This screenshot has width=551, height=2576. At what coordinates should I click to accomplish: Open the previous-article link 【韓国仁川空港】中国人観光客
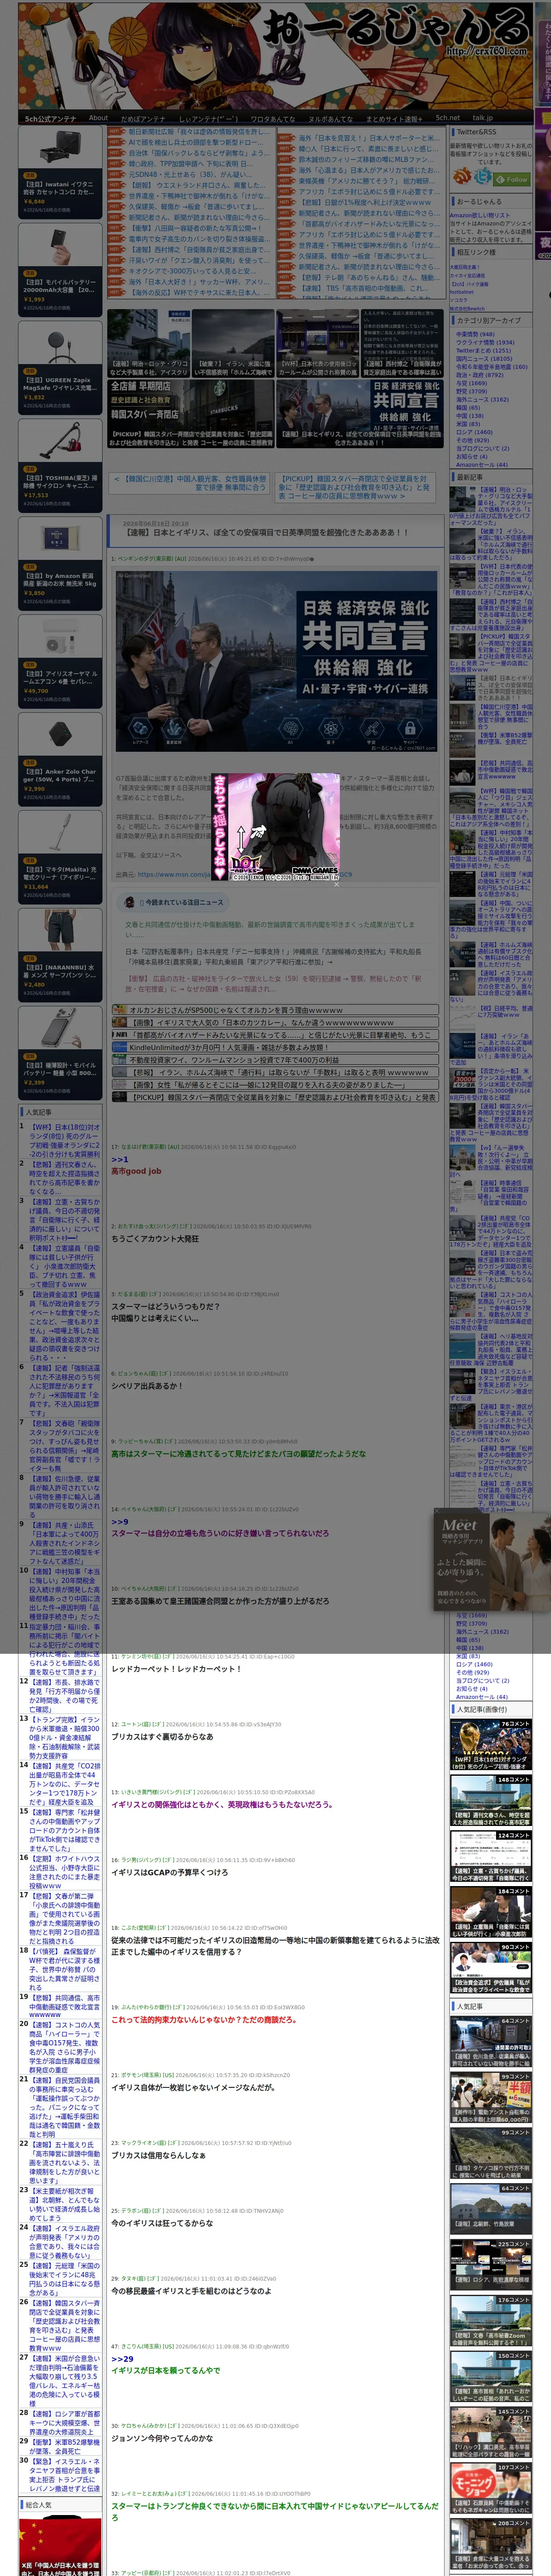189,483
